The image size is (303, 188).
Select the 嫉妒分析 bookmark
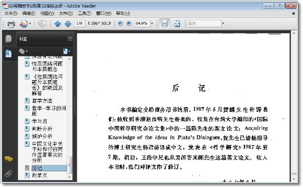point(42,136)
